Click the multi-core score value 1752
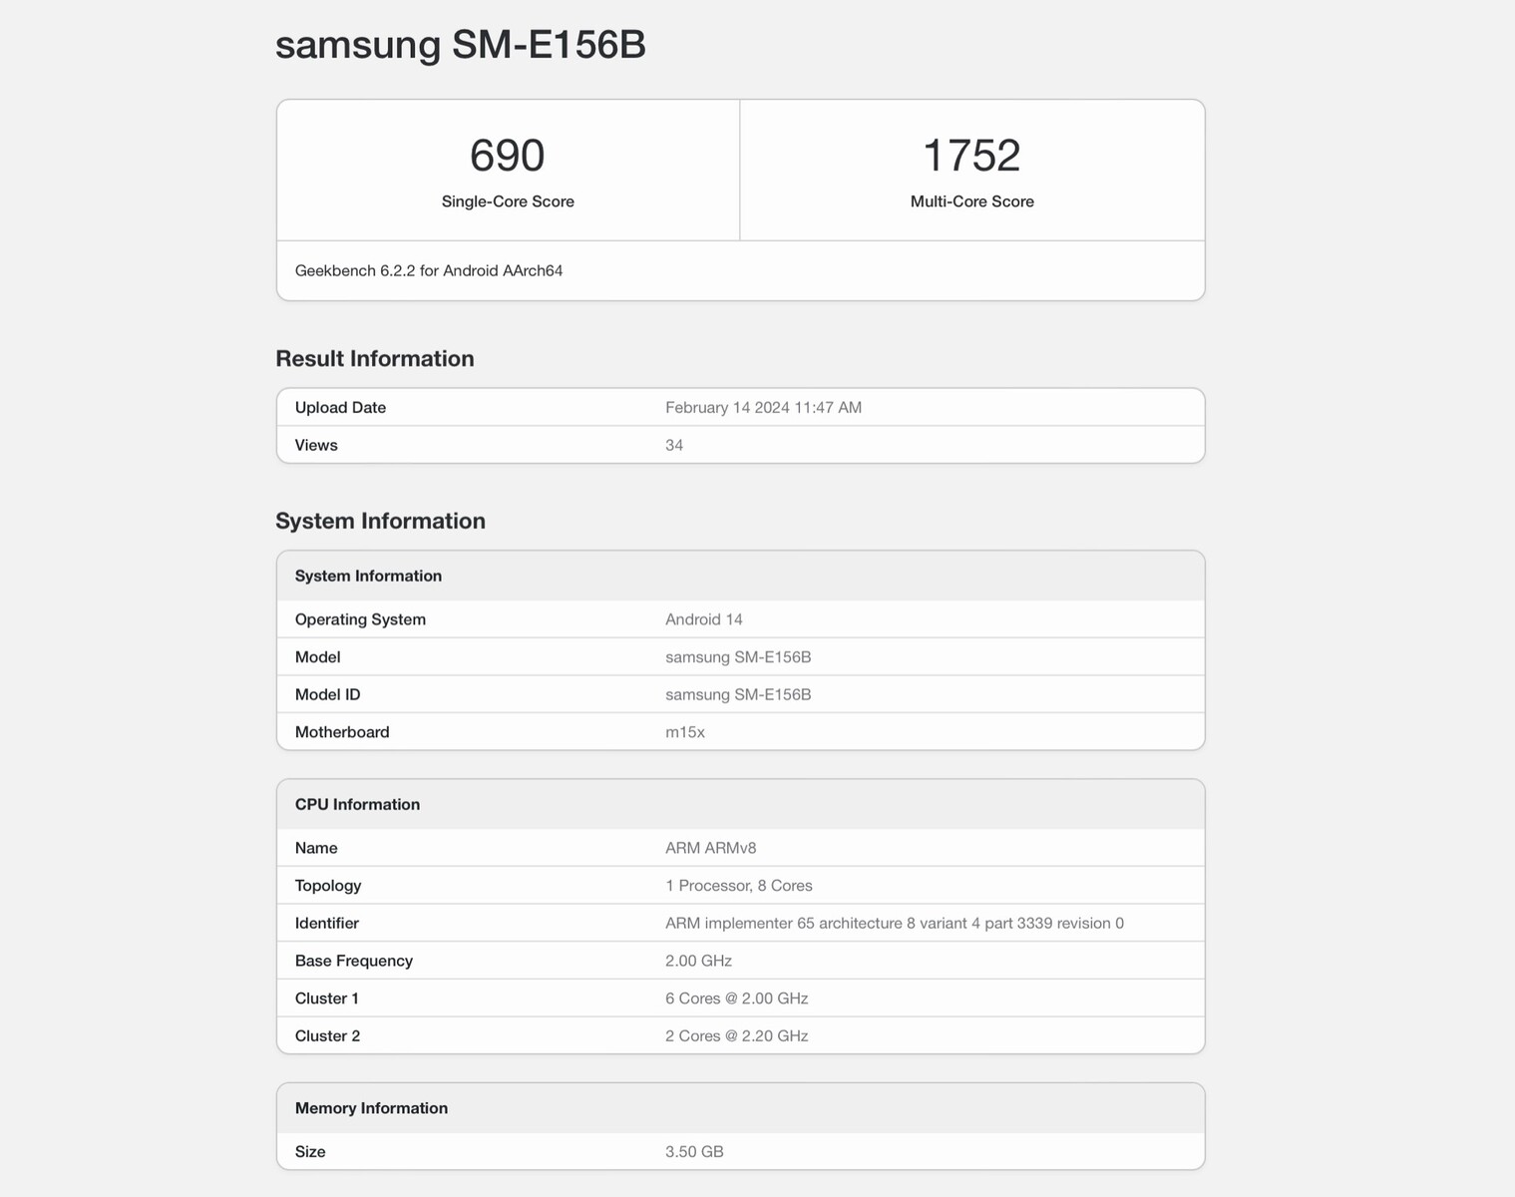1515x1197 pixels. point(971,156)
